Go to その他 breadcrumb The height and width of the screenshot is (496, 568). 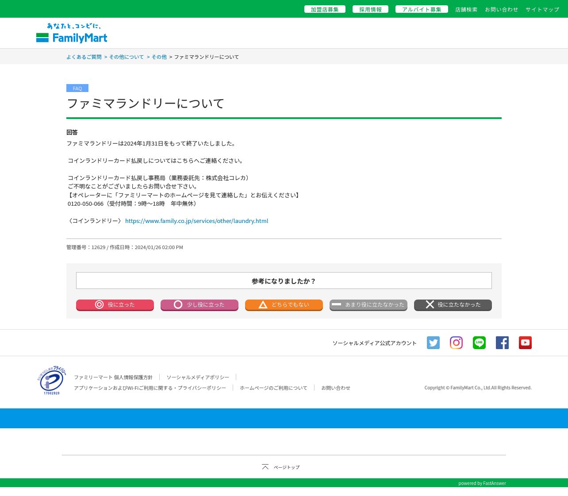click(159, 57)
